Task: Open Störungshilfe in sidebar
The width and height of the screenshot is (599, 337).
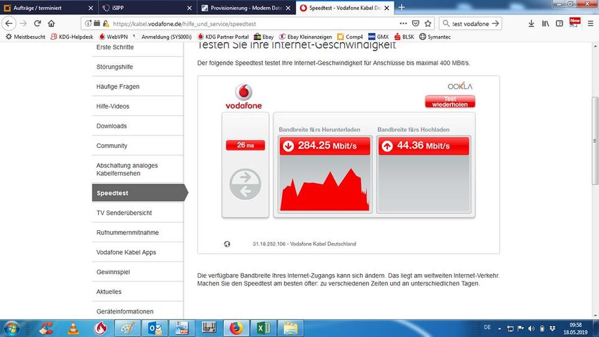Action: [x=115, y=67]
